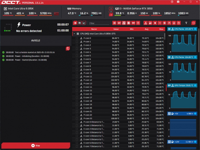This screenshot has width=200, height=150.
Task: Switch to the list view layout icon
Action: pos(75,23)
